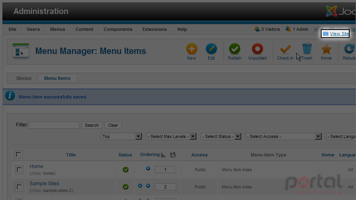356x200 pixels.
Task: Click the Menu Item Type column header
Action: click(x=268, y=155)
